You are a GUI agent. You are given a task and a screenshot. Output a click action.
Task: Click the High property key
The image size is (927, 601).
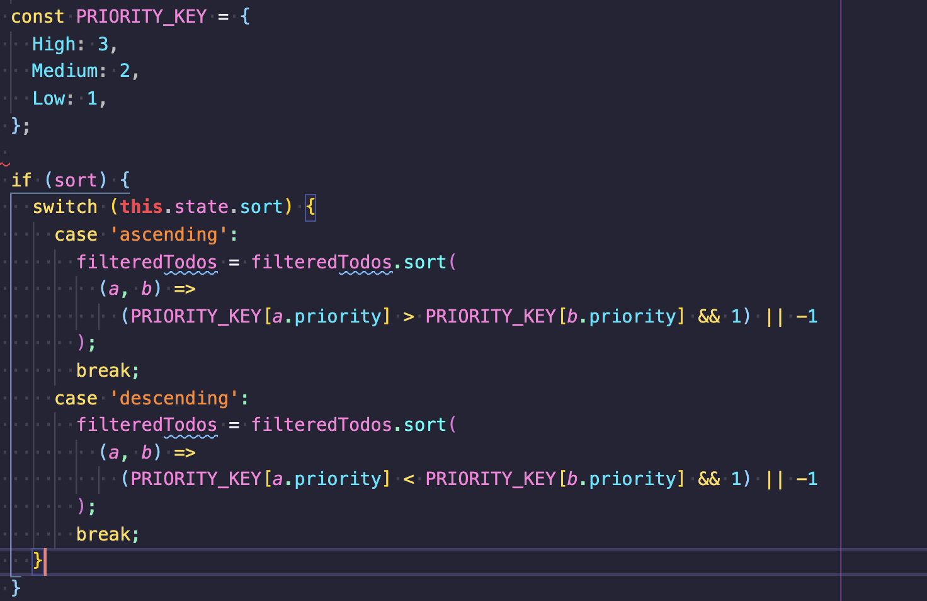[54, 44]
